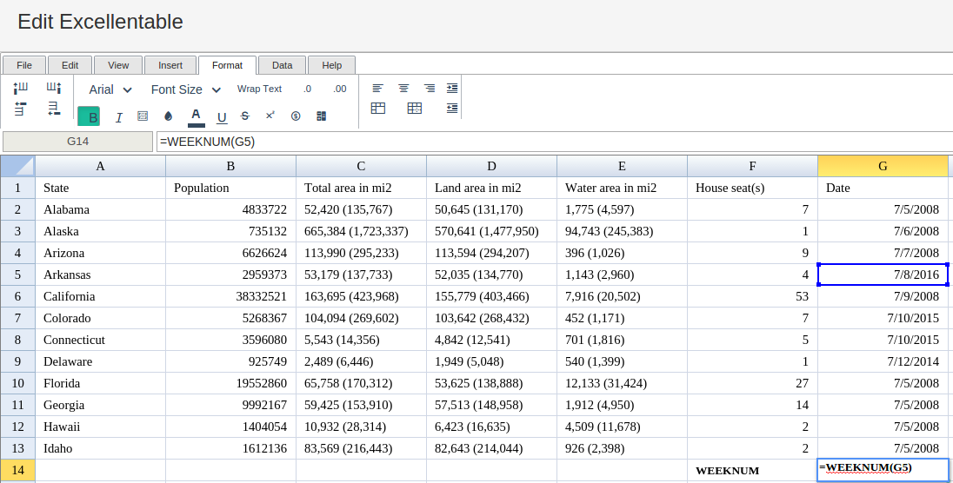Viewport: 953px width, 483px height.
Task: Click the .00 decimal places button
Action: click(340, 89)
